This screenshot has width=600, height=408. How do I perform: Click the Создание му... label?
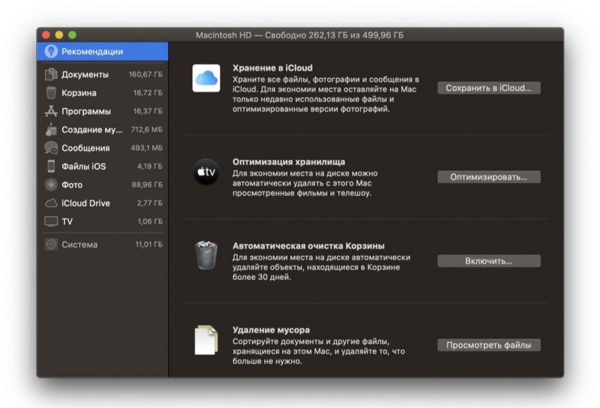pos(92,130)
